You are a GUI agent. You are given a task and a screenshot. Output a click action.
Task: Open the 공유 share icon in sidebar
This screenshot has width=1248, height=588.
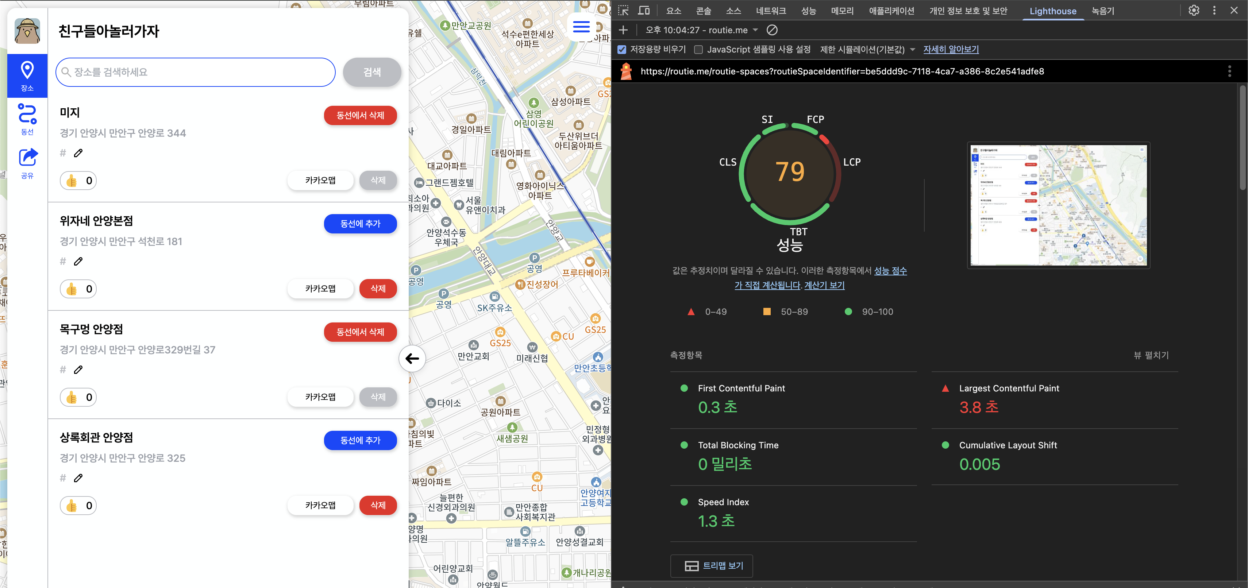[x=27, y=163]
